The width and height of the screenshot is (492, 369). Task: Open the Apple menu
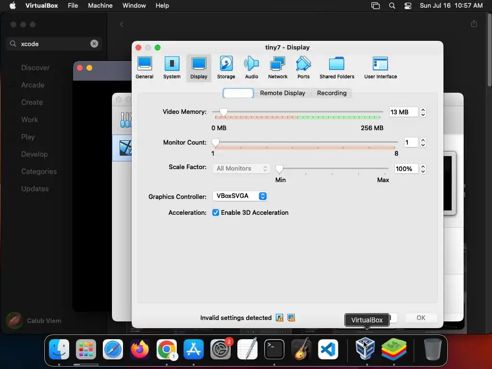(x=12, y=6)
